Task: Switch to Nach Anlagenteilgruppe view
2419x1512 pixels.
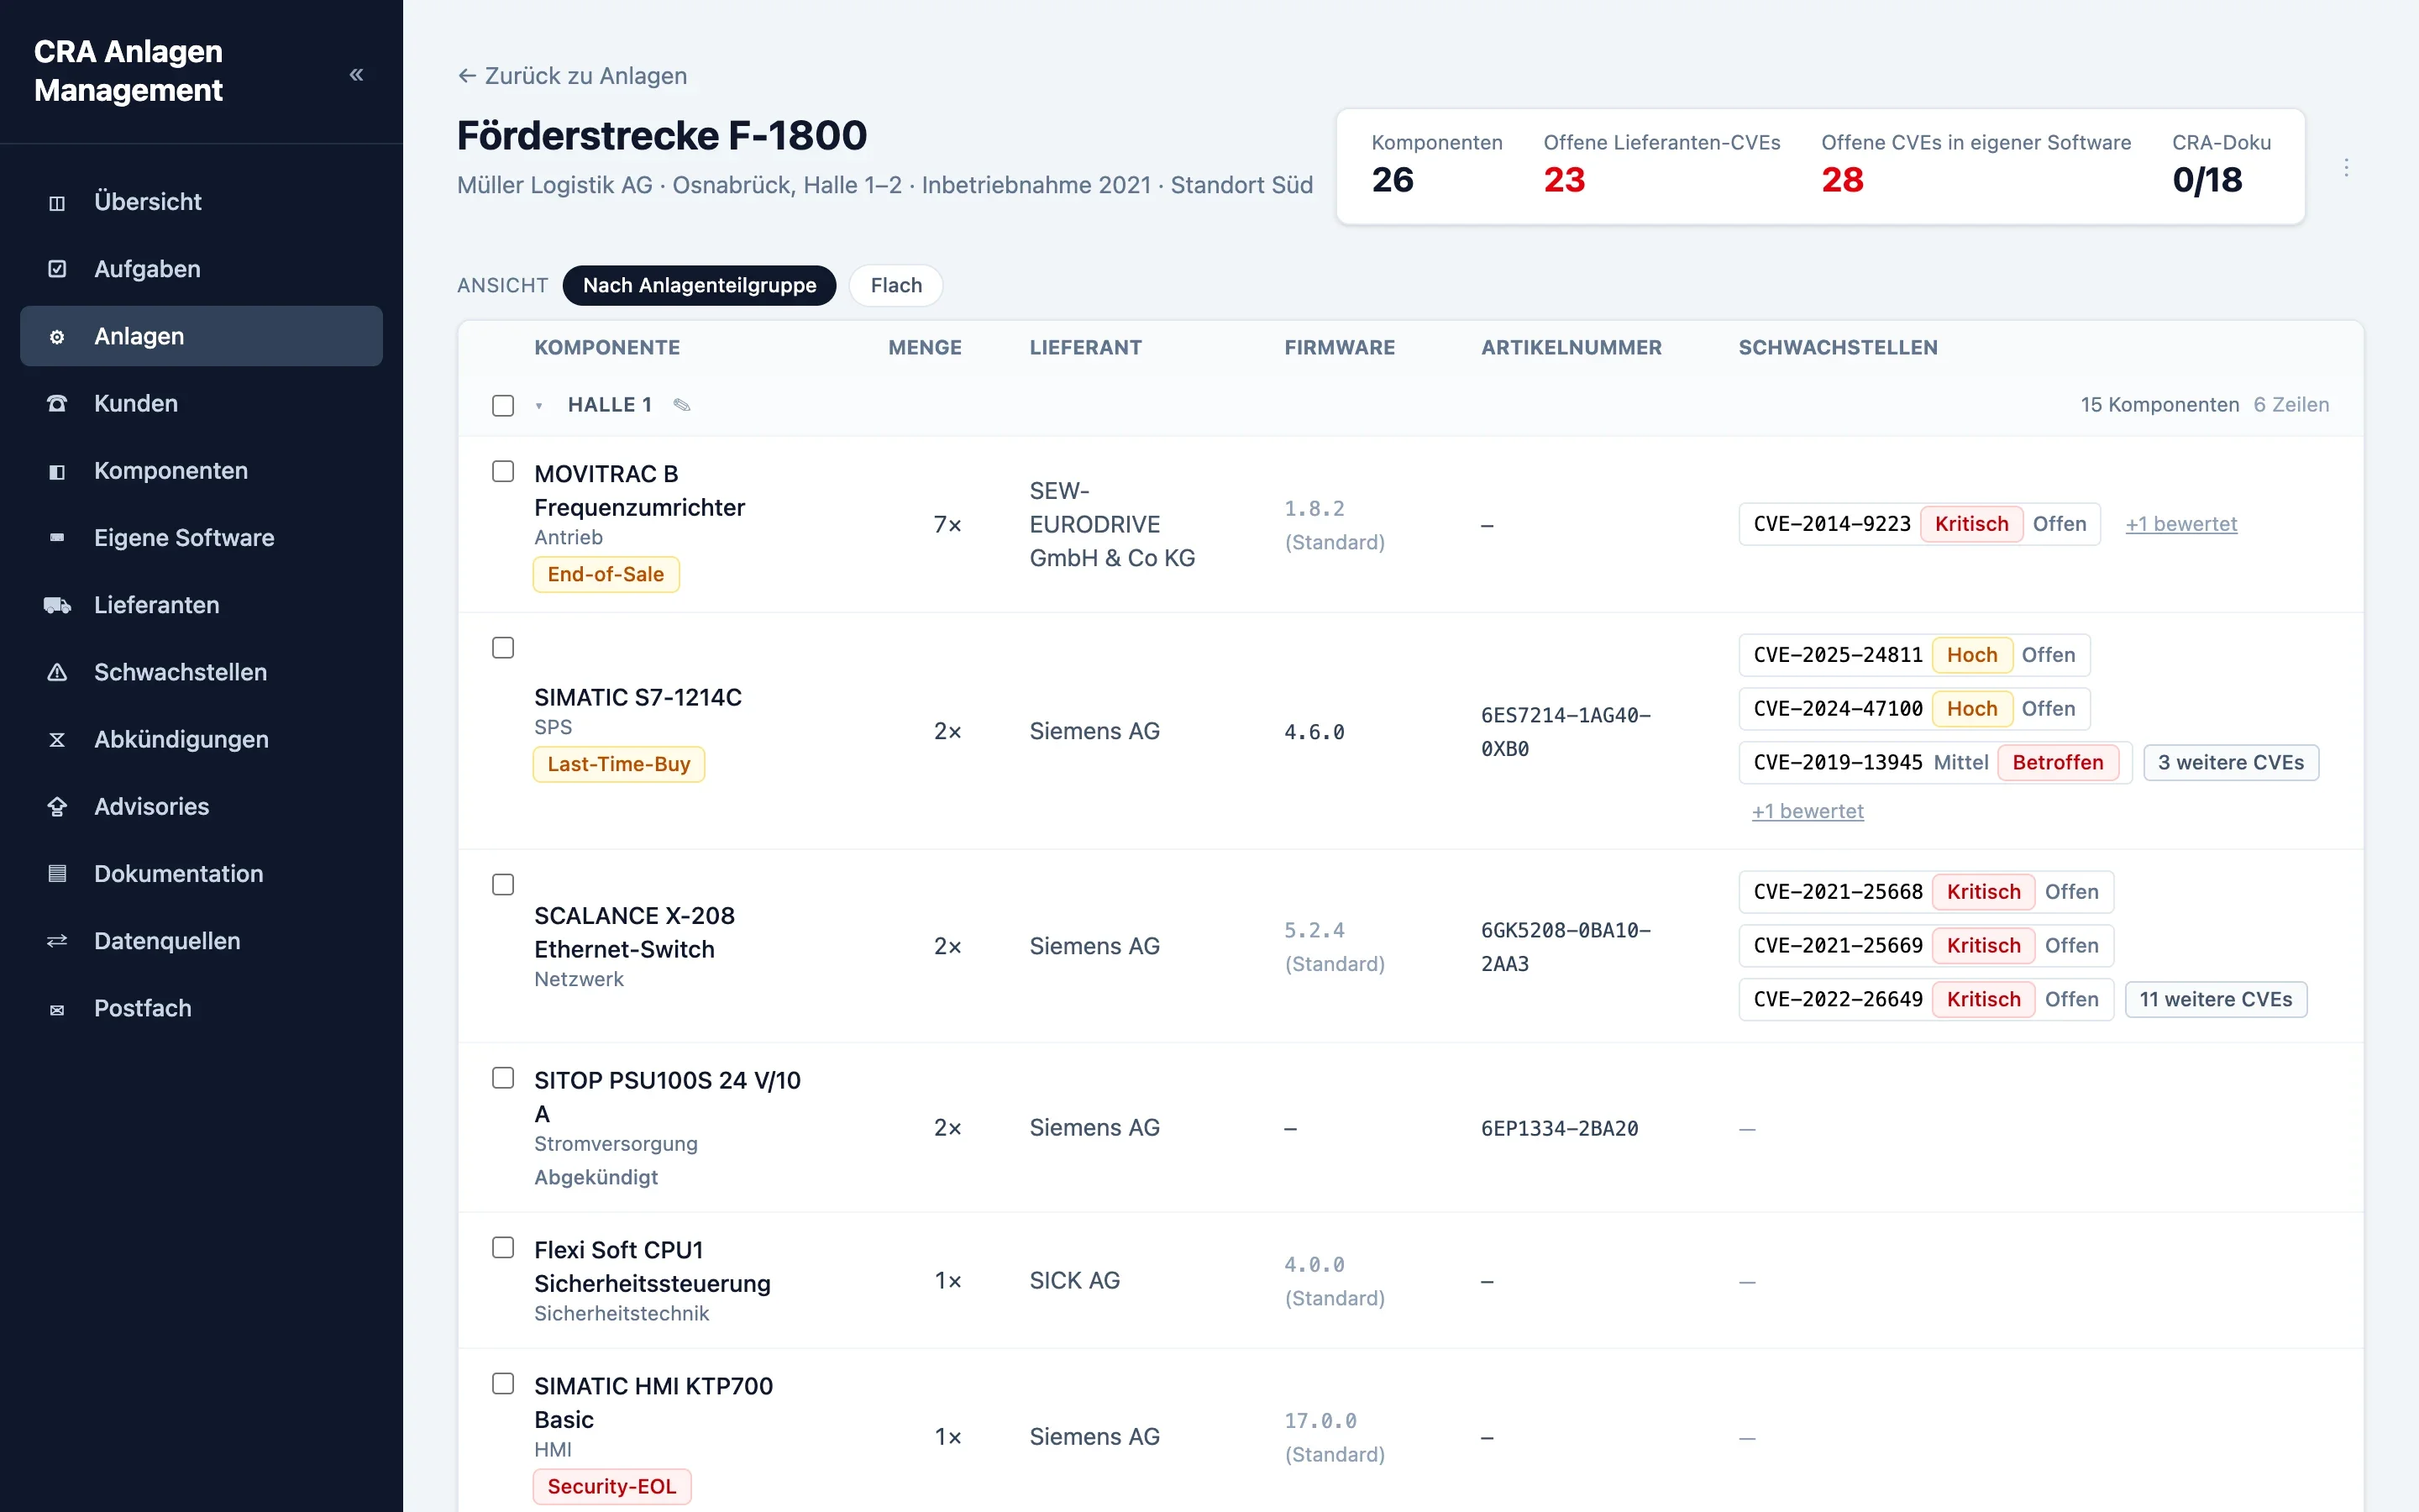Action: (699, 286)
